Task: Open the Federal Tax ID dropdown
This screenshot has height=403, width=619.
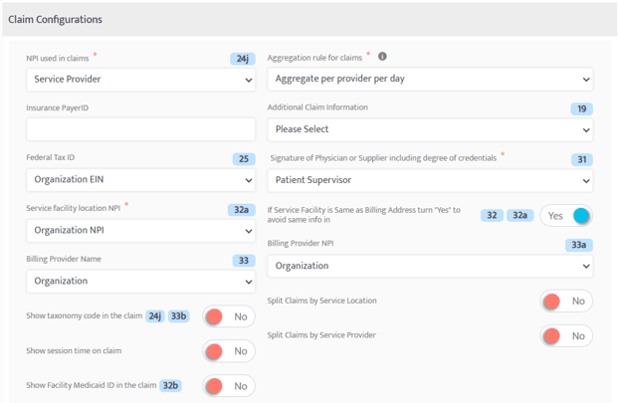Action: pyautogui.click(x=141, y=180)
